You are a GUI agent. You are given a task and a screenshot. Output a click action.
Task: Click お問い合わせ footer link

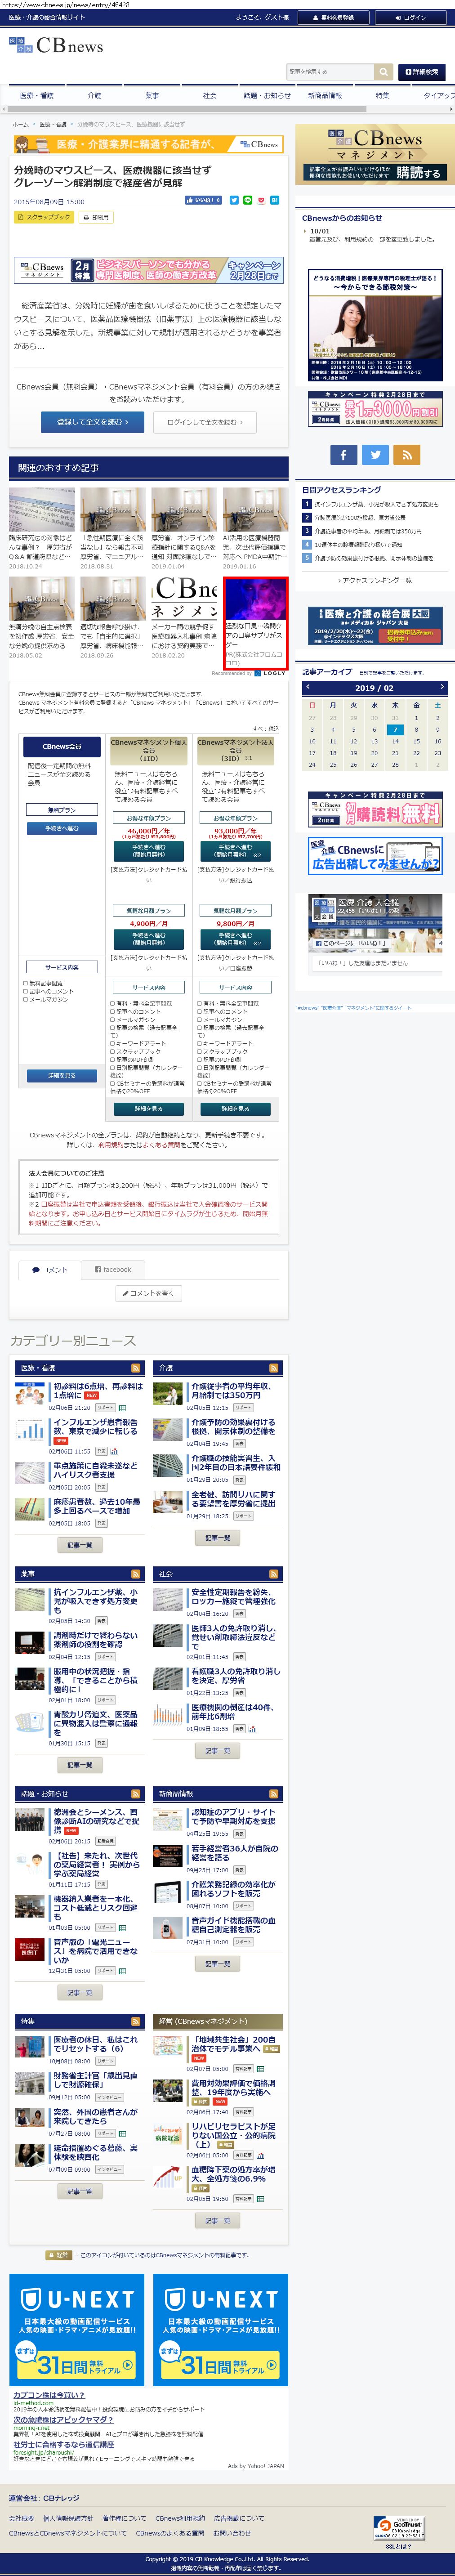pyautogui.click(x=232, y=2533)
